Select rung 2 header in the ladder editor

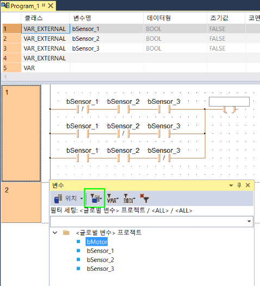coord(21,202)
